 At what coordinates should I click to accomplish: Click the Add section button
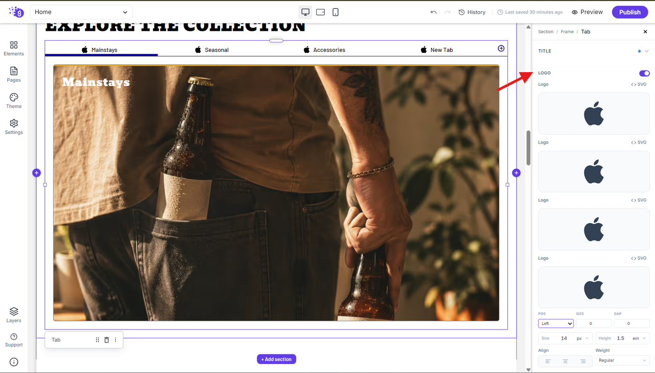point(277,359)
